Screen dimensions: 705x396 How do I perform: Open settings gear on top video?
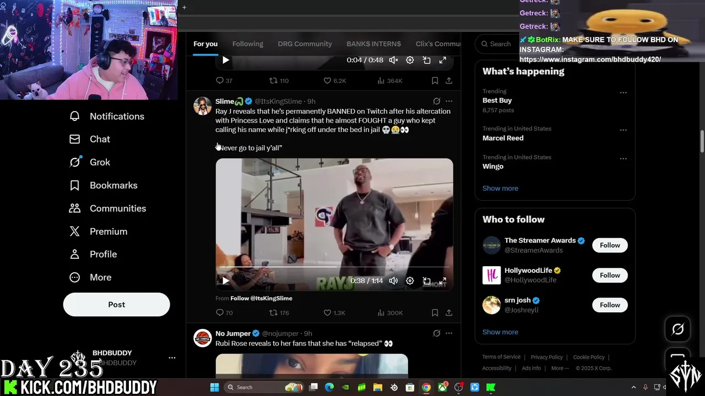(x=410, y=60)
